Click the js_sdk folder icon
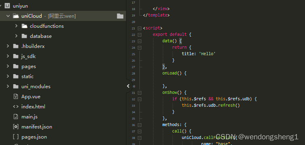Image resolution: width=305 pixels, height=145 pixels. tap(16, 56)
